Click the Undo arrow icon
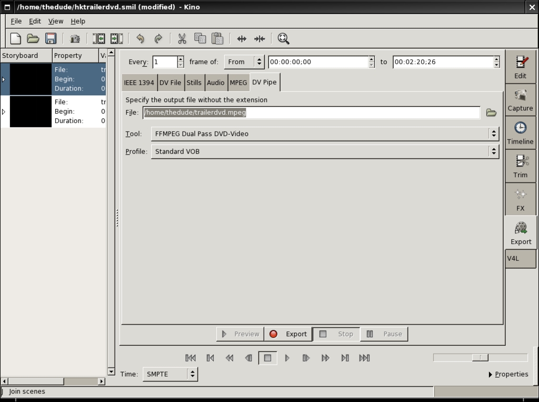The width and height of the screenshot is (539, 402). click(x=140, y=38)
